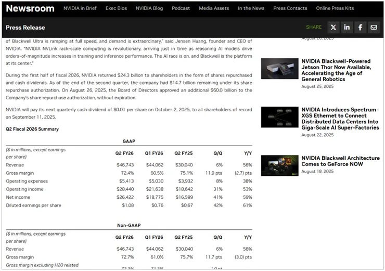Click the 'Press Release' header label
Viewport: 385px width, 271px height.
coord(25,28)
